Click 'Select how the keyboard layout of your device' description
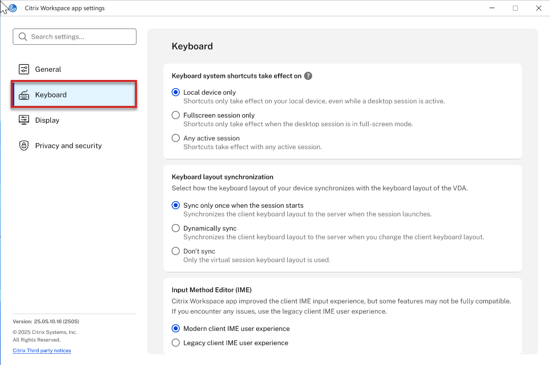Screen dimensions: 550x365 [x=319, y=188]
